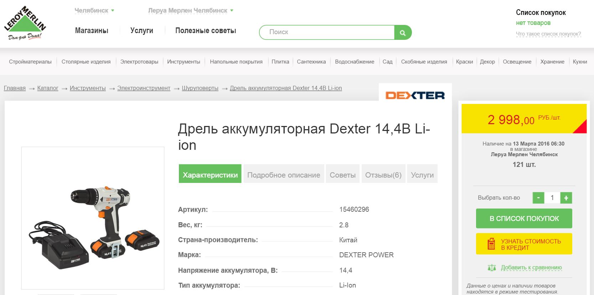
Task: Click the product title heading
Action: tap(304, 137)
